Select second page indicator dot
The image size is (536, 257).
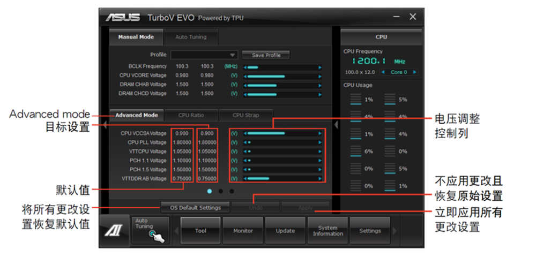[220, 191]
